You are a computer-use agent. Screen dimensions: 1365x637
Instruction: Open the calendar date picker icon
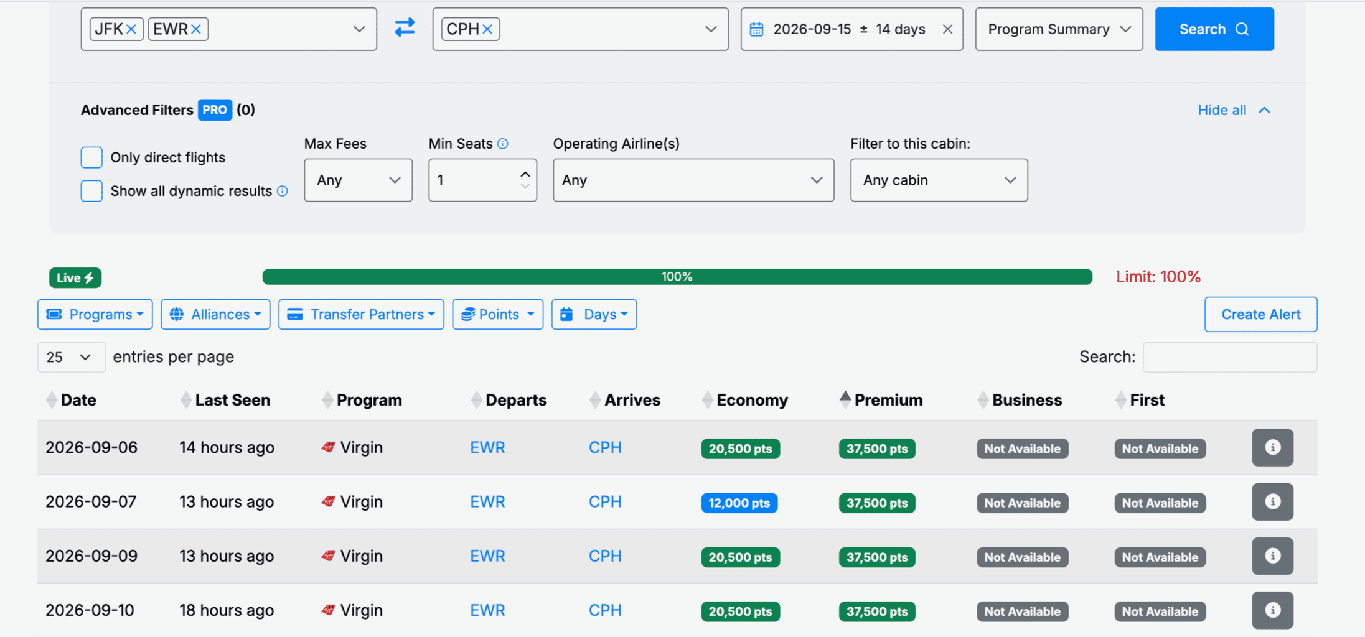click(756, 29)
